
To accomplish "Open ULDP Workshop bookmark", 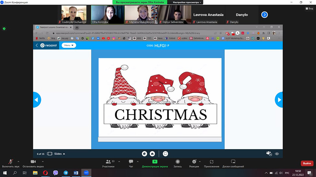I will point(233,38).
